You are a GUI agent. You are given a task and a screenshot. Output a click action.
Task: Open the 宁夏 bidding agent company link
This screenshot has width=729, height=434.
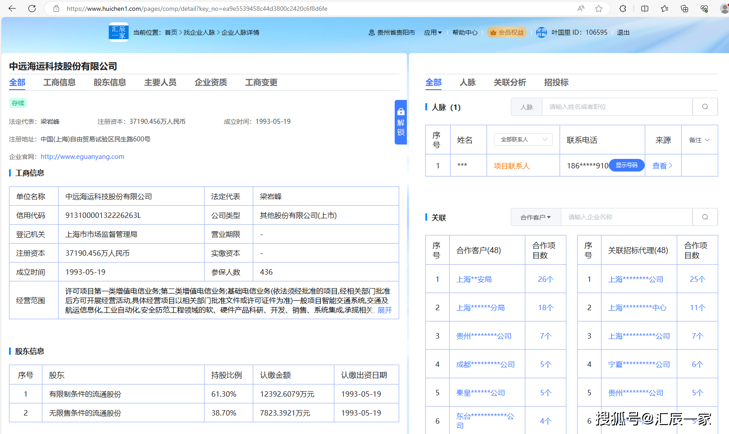[x=639, y=364]
